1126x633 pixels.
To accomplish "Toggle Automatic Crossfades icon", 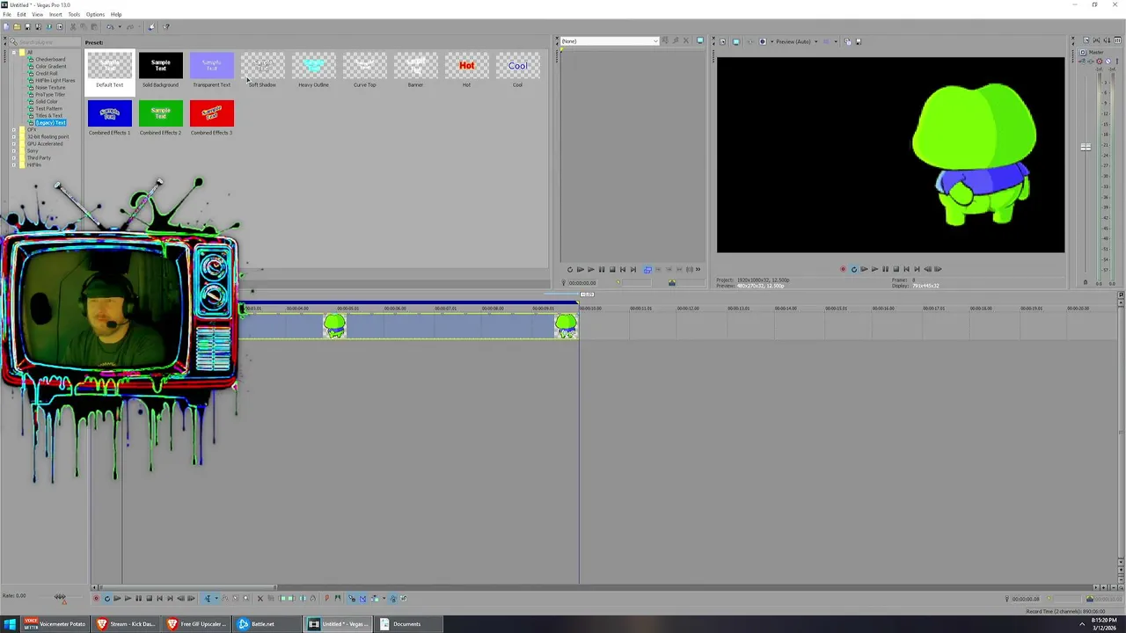I will pos(362,599).
